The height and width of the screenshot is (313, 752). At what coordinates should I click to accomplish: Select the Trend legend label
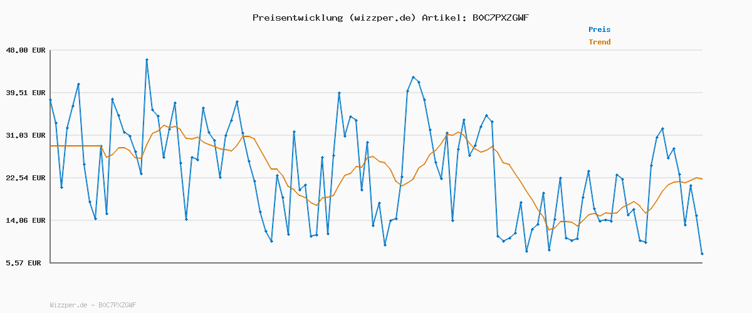[599, 43]
